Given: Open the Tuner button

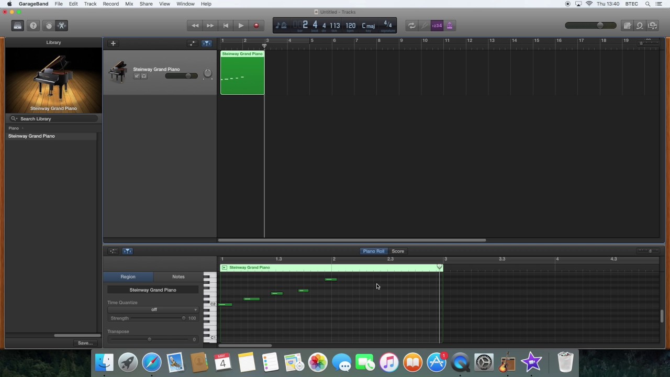Looking at the screenshot, I should click(x=425, y=26).
